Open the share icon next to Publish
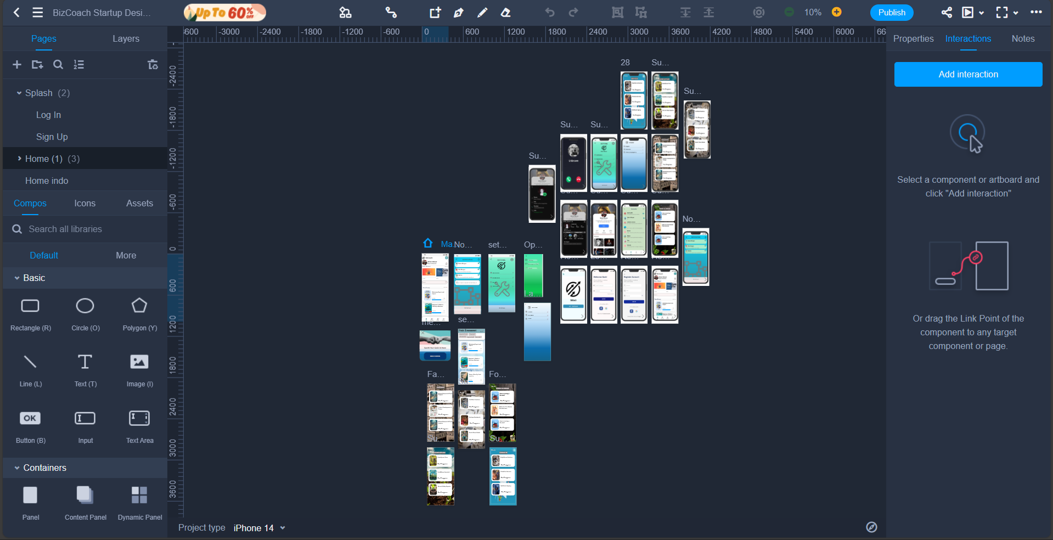The height and width of the screenshot is (540, 1053). (x=947, y=13)
